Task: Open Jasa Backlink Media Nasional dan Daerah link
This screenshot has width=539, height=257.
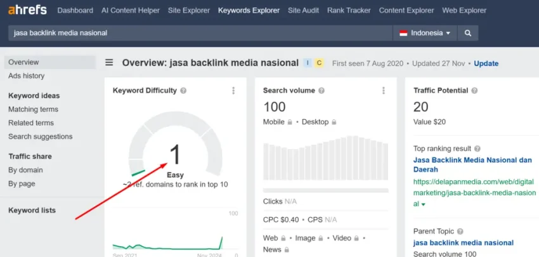Action: click(x=472, y=165)
